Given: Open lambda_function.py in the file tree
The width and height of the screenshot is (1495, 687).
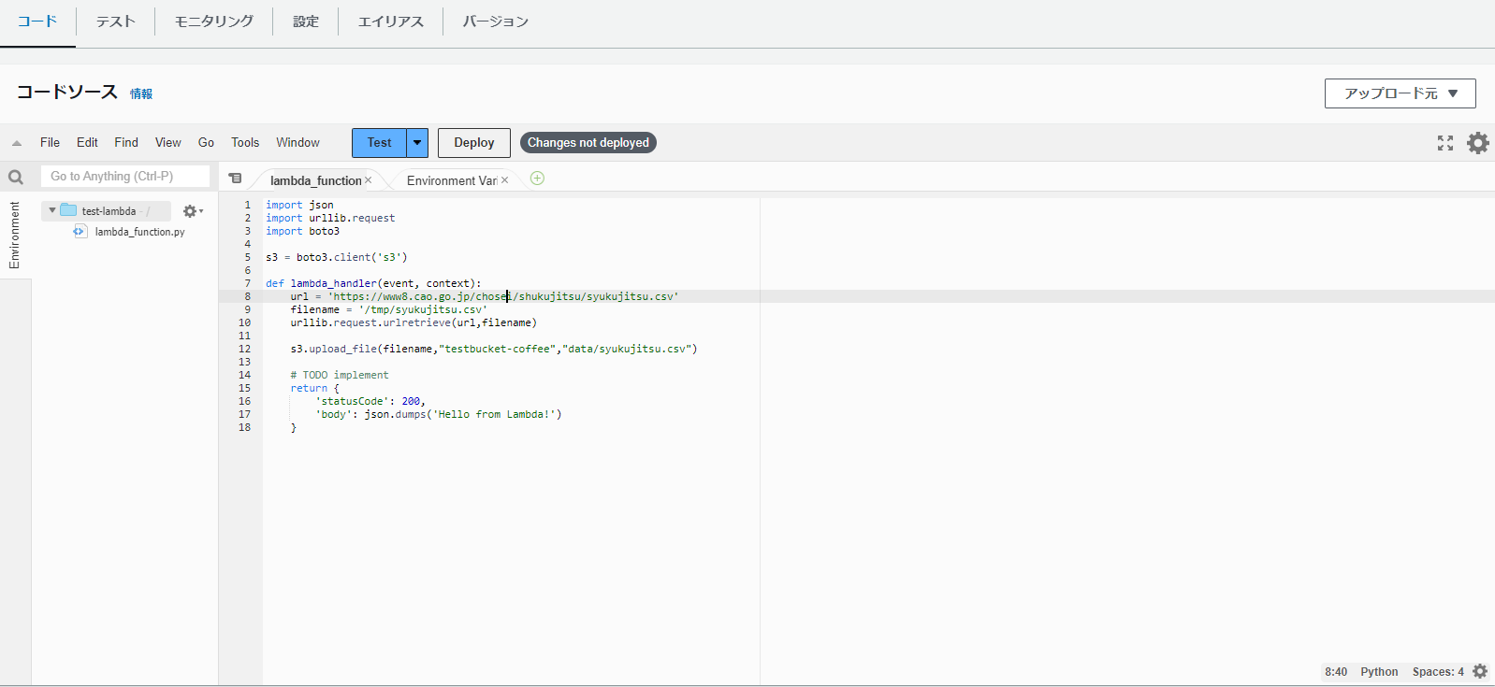Looking at the screenshot, I should pos(140,232).
